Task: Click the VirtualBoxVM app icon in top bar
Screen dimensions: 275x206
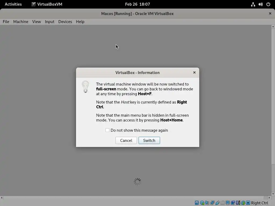Action: coord(34,4)
